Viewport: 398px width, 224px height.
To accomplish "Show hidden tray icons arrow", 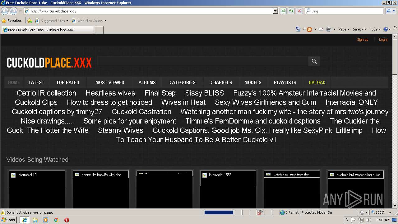I will (347, 220).
